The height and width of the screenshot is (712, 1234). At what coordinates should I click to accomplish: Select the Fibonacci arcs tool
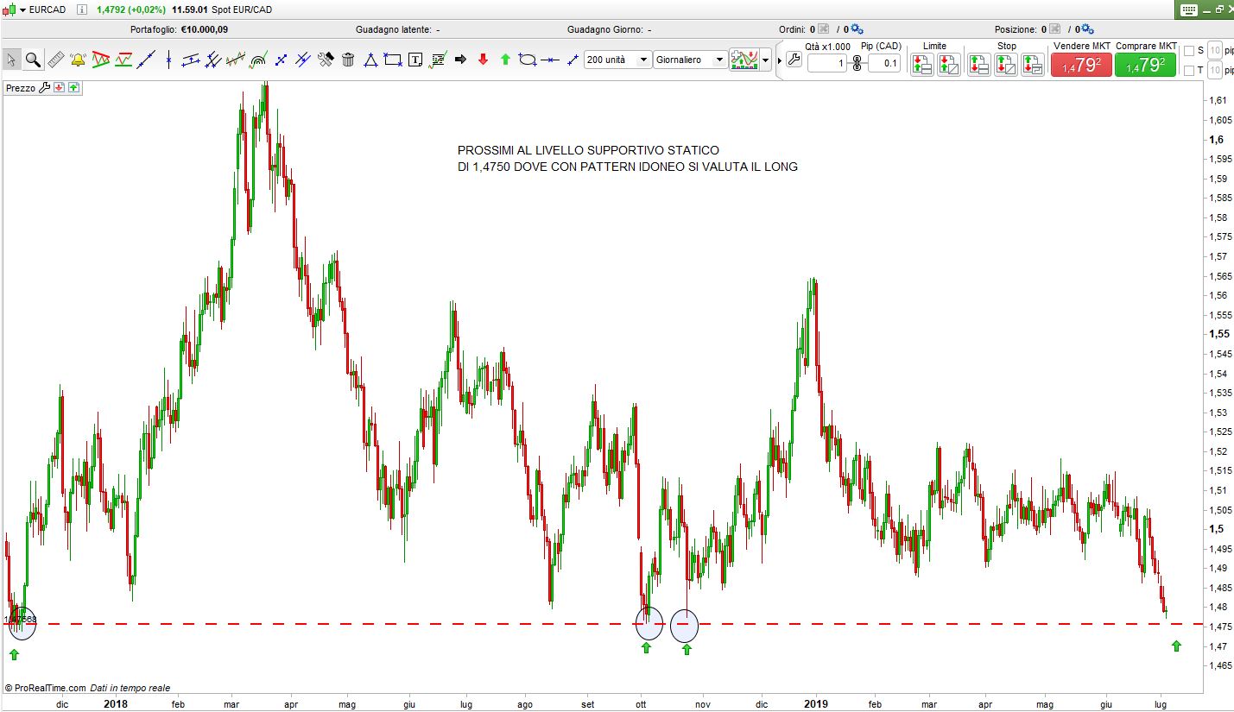258,60
